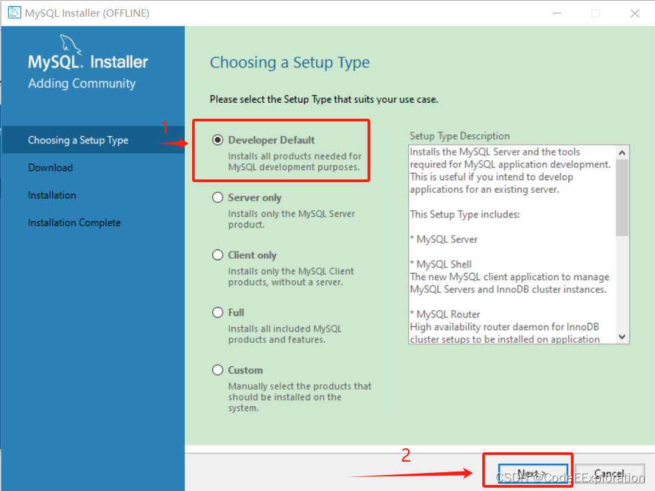Select the Server only radio button
Viewport: 655px width, 491px height.
[217, 197]
